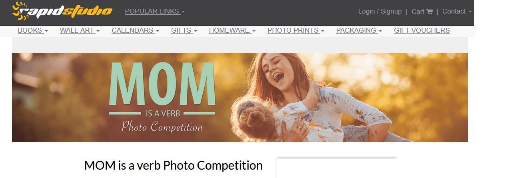The height and width of the screenshot is (178, 519).
Task: Open the GIFTS dropdown menu
Action: [184, 31]
